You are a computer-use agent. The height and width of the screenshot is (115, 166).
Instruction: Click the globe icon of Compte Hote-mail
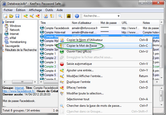(42, 32)
